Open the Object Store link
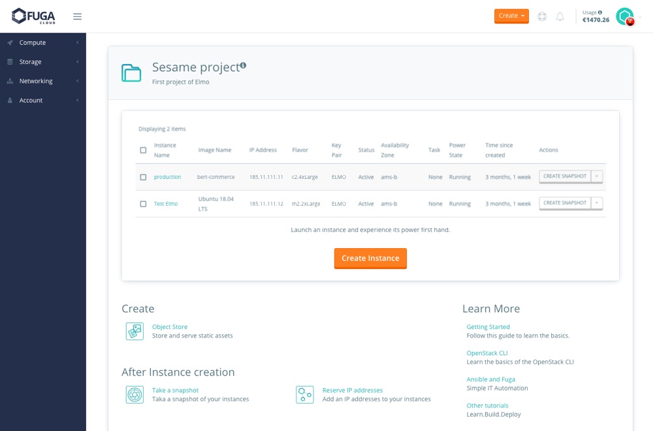653x431 pixels. tap(170, 327)
